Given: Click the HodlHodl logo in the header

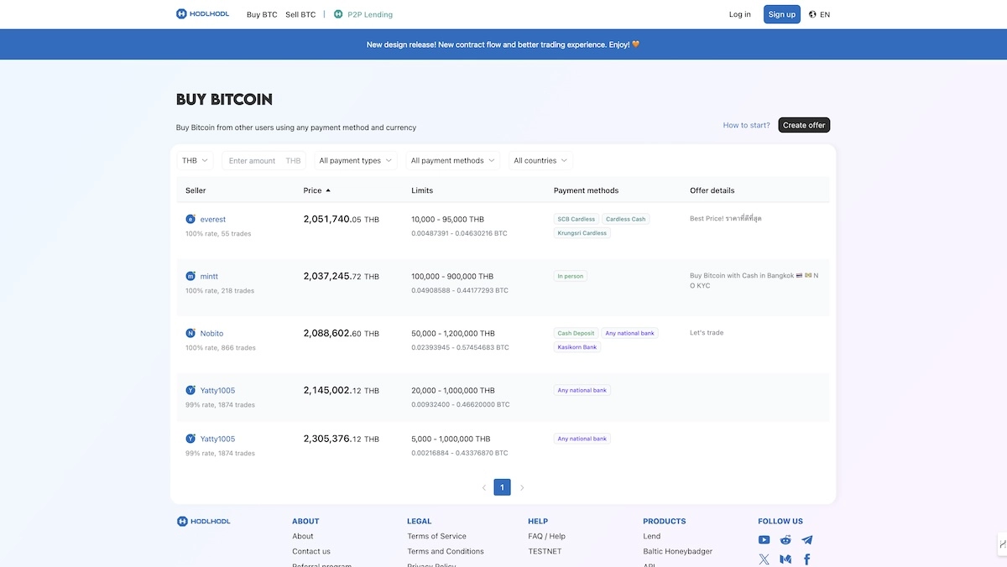Looking at the screenshot, I should coord(202,14).
